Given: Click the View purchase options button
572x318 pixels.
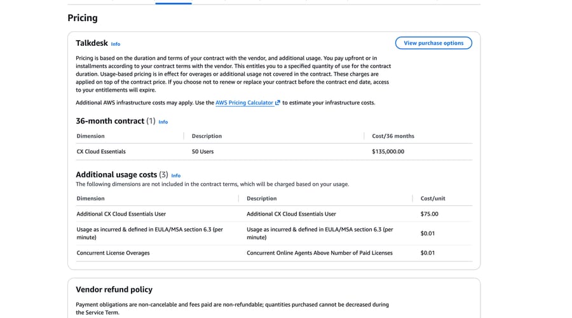Looking at the screenshot, I should (433, 43).
